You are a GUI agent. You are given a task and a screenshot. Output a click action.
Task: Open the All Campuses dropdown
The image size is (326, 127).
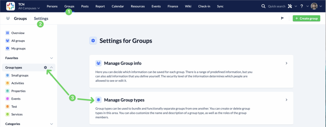pos(29,8)
